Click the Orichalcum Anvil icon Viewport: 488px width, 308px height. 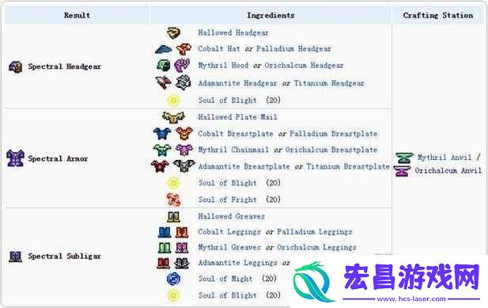click(403, 171)
